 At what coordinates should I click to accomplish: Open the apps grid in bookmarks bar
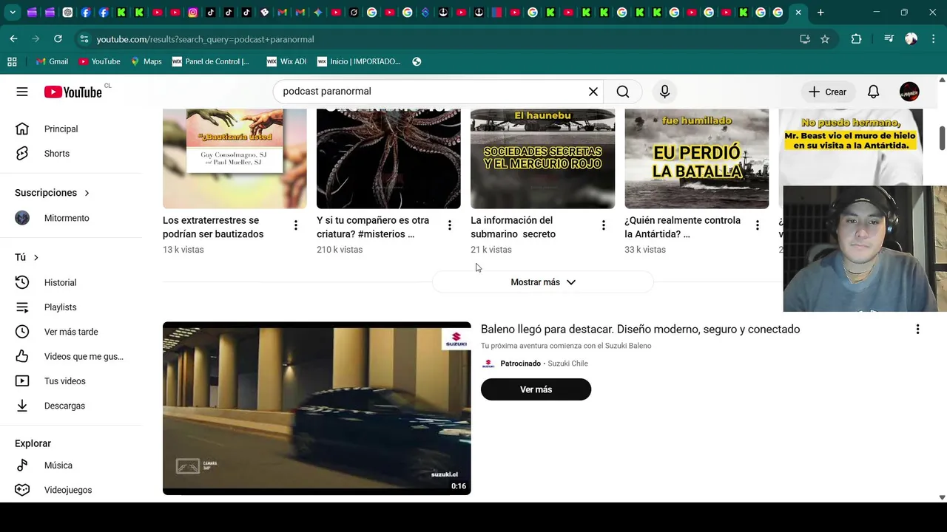click(x=12, y=61)
